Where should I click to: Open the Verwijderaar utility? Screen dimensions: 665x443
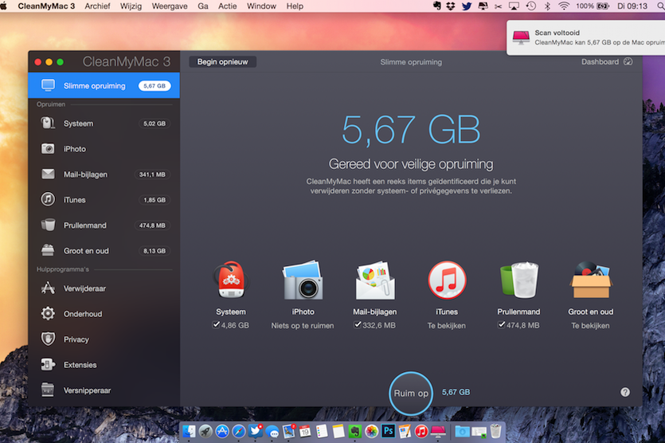(104, 288)
